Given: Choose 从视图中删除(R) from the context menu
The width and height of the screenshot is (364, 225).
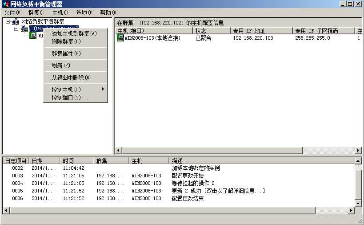Looking at the screenshot, I should (76, 78).
